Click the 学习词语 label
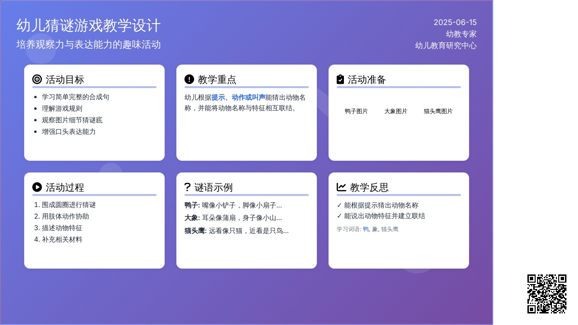This screenshot has height=325, width=578. [x=349, y=229]
